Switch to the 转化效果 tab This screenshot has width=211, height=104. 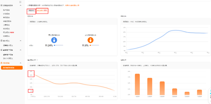pyautogui.click(x=42, y=11)
